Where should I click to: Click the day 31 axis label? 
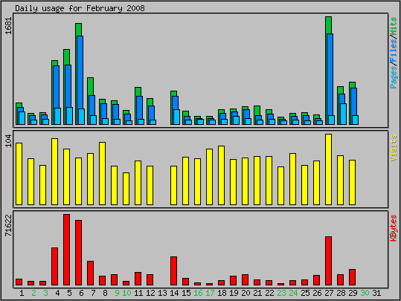tap(376, 293)
